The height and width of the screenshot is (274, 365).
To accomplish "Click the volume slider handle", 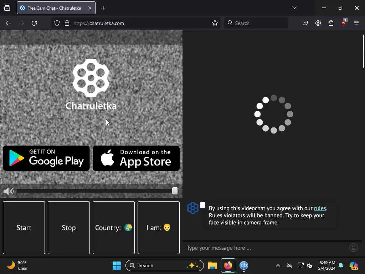I will pyautogui.click(x=175, y=191).
